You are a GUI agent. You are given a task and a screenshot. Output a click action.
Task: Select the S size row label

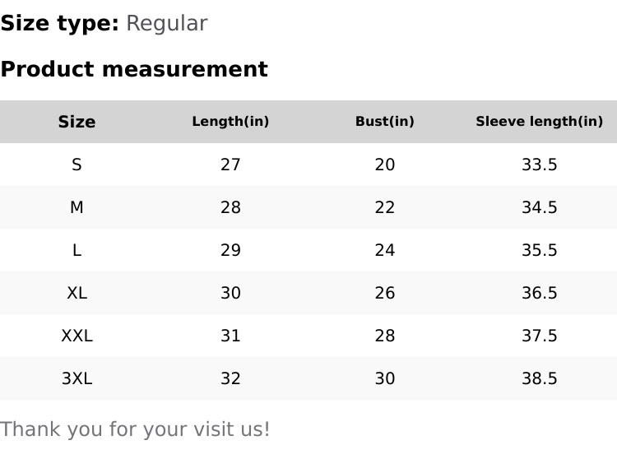point(77,165)
